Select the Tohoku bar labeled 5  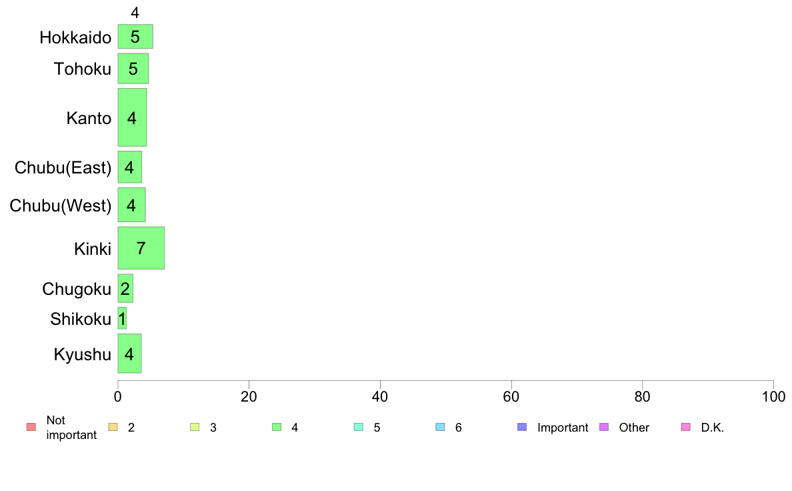(133, 68)
